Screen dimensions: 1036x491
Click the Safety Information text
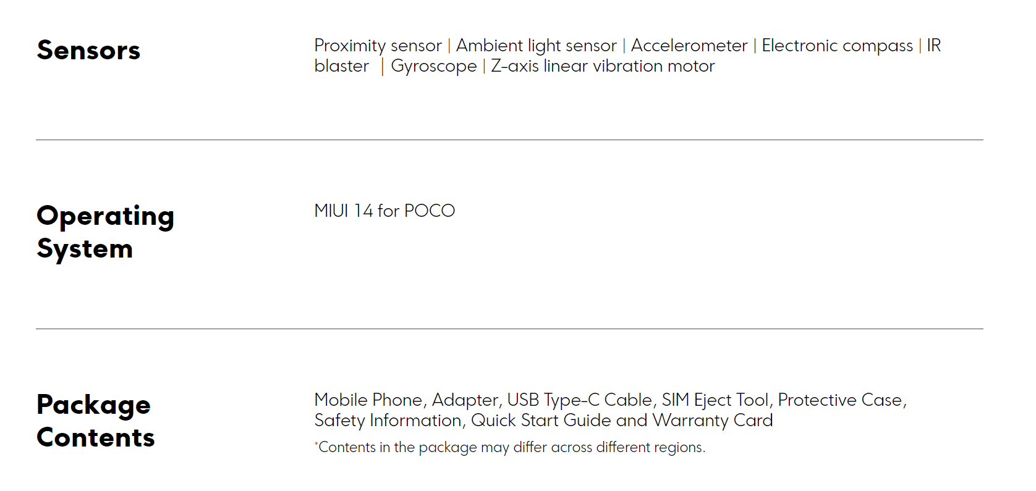pyautogui.click(x=388, y=421)
